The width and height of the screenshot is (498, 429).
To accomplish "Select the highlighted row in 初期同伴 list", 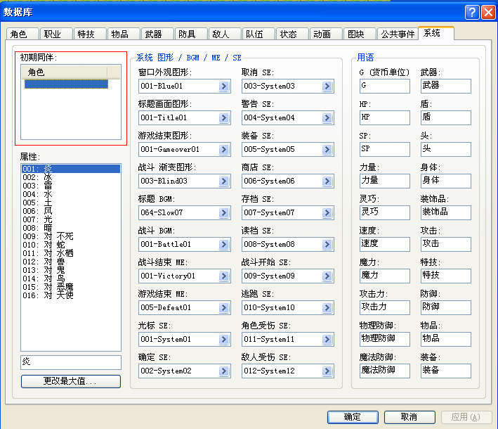I will coord(67,84).
